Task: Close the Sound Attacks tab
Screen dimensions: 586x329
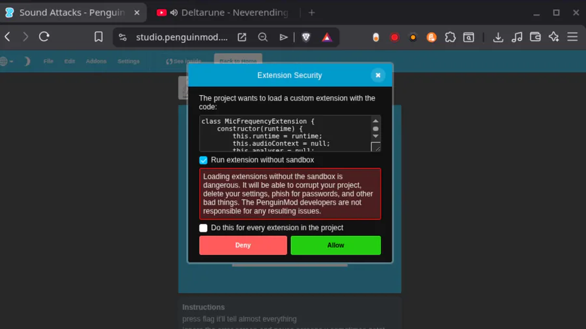Action: click(x=137, y=13)
